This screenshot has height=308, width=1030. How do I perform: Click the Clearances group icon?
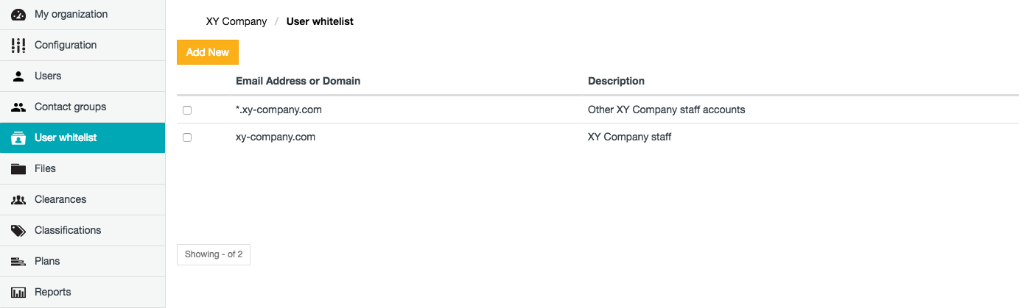click(x=18, y=199)
